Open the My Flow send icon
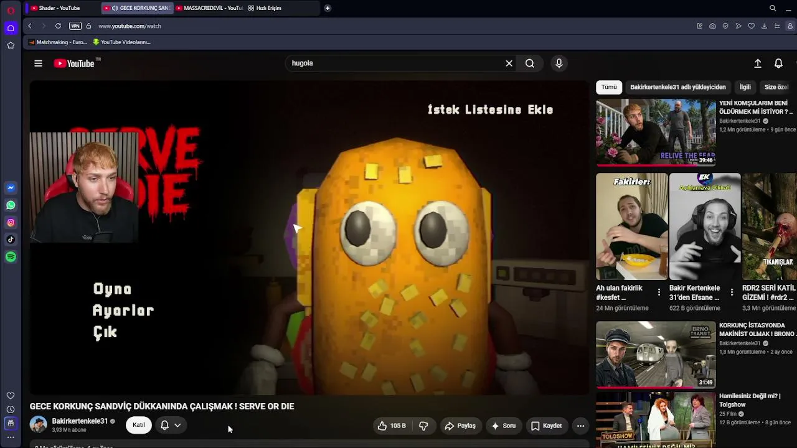797x448 pixels. (738, 26)
